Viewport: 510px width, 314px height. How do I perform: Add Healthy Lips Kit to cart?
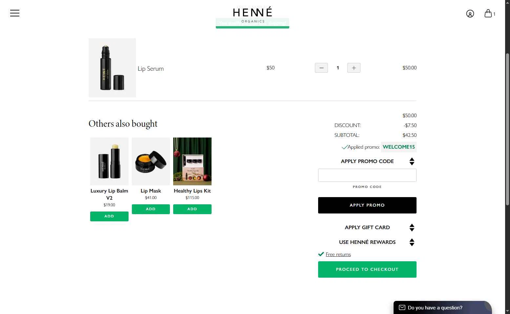click(x=192, y=209)
